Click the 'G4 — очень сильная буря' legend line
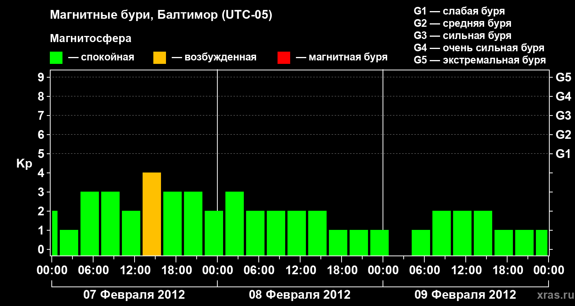 [x=479, y=48]
